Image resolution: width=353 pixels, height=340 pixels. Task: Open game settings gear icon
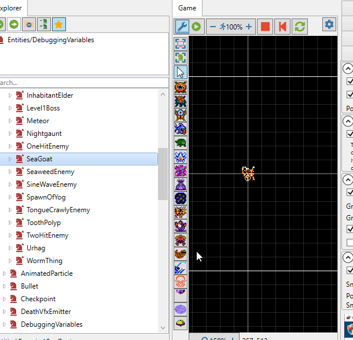(329, 24)
